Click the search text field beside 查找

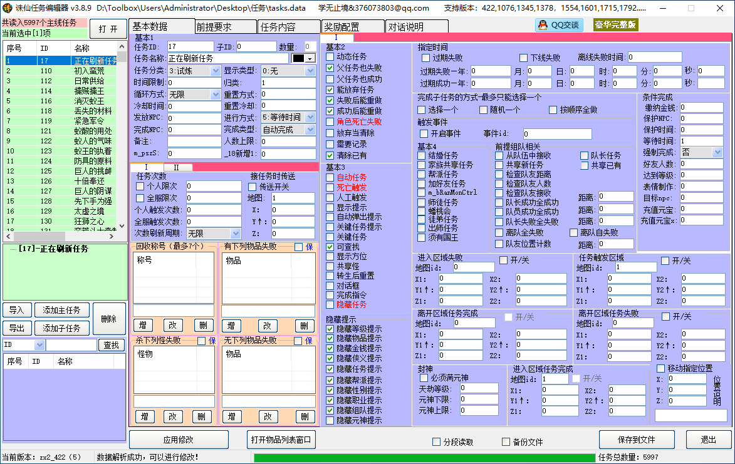71,345
